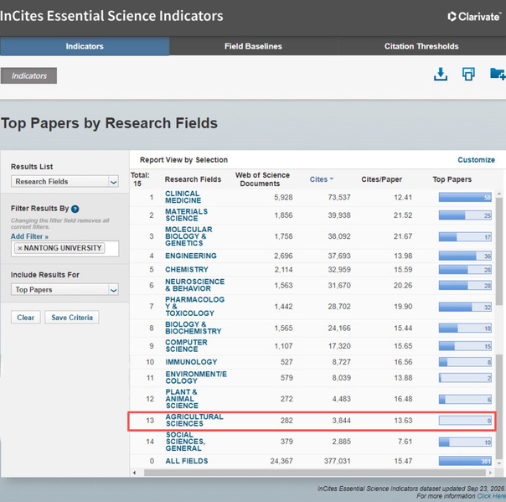Open the Top Papers include results dropdown

(x=65, y=290)
